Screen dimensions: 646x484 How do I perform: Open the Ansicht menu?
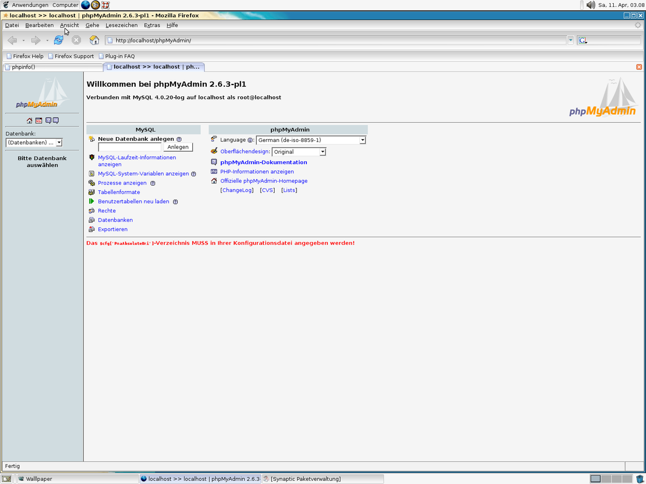pyautogui.click(x=69, y=25)
